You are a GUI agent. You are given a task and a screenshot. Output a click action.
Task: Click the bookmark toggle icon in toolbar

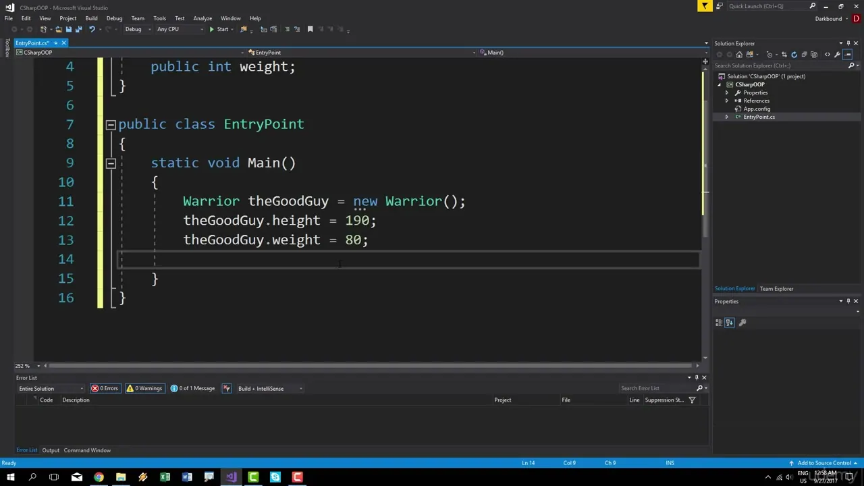pyautogui.click(x=310, y=29)
